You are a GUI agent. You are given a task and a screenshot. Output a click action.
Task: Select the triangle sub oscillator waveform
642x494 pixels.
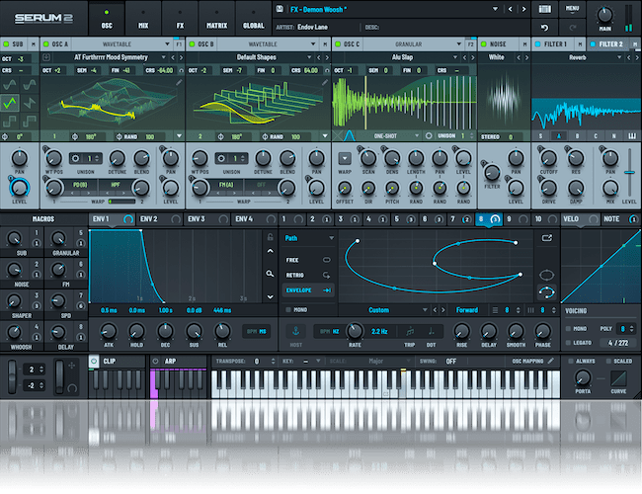[10, 103]
